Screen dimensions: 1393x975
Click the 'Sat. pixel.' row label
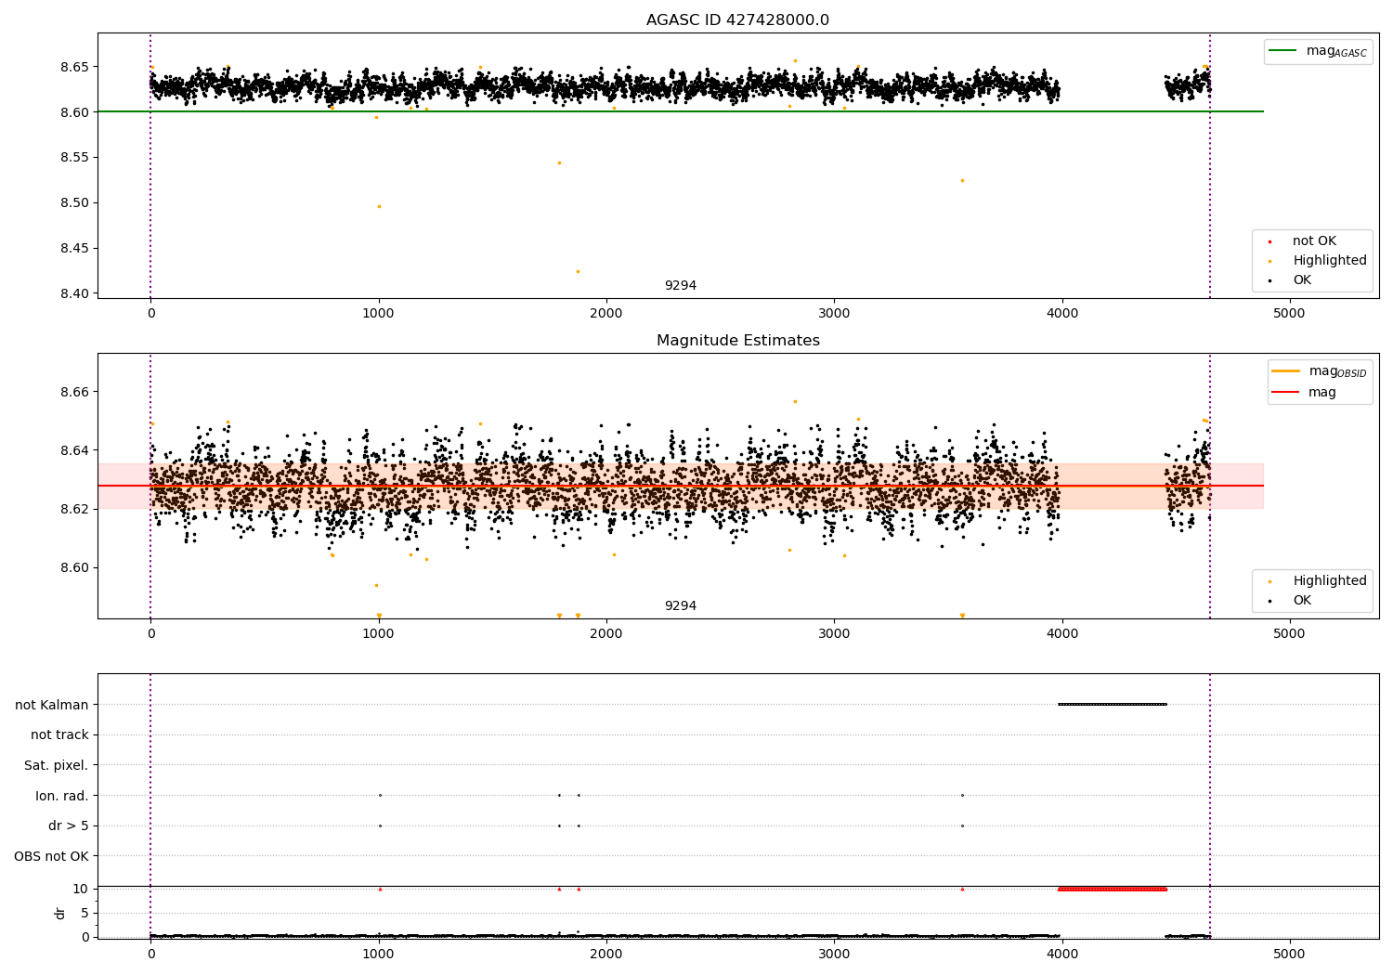coord(57,765)
